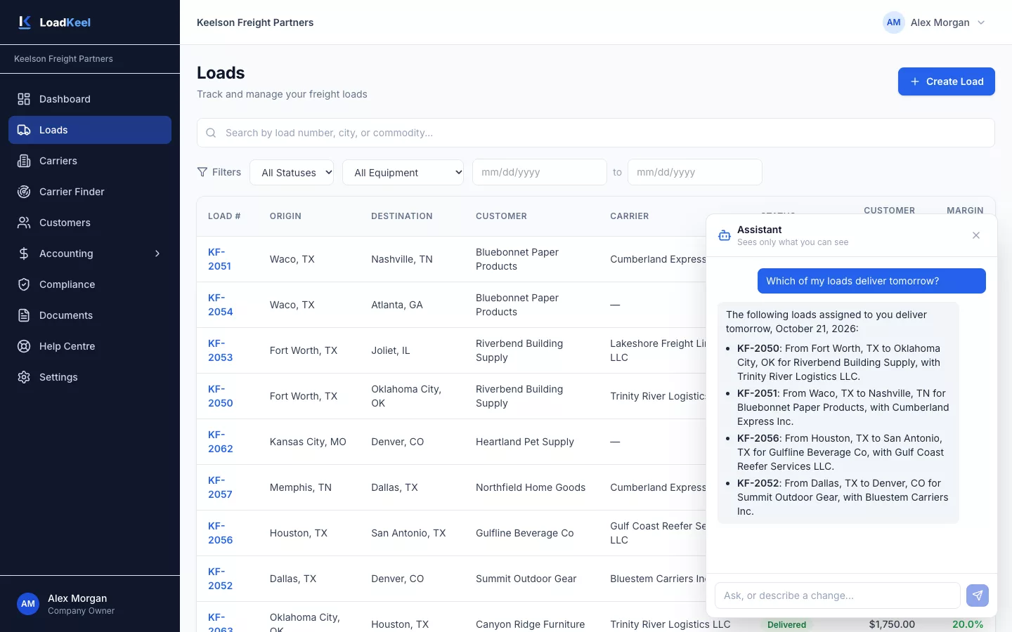This screenshot has width=1012, height=632.
Task: Open load KF-2052 link in table
Action: click(220, 579)
